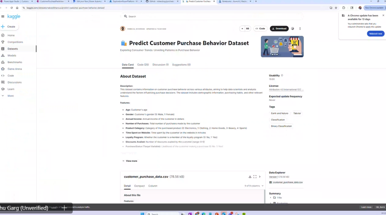Open fullscreen view of the csv file
Screen dimensions: 386x215
coord(255,177)
